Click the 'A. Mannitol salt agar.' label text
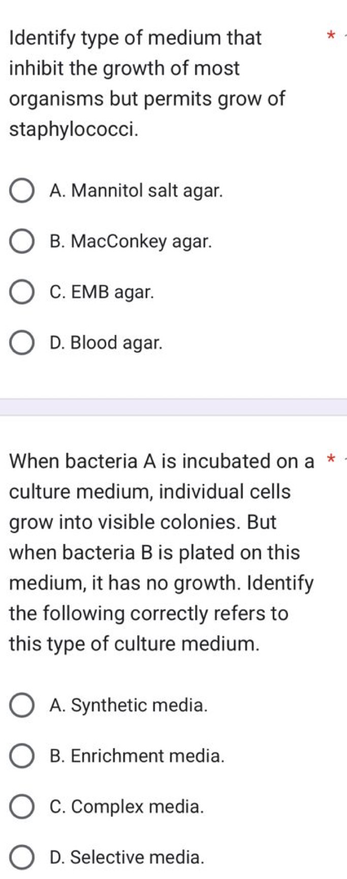The image size is (347, 879). [136, 191]
